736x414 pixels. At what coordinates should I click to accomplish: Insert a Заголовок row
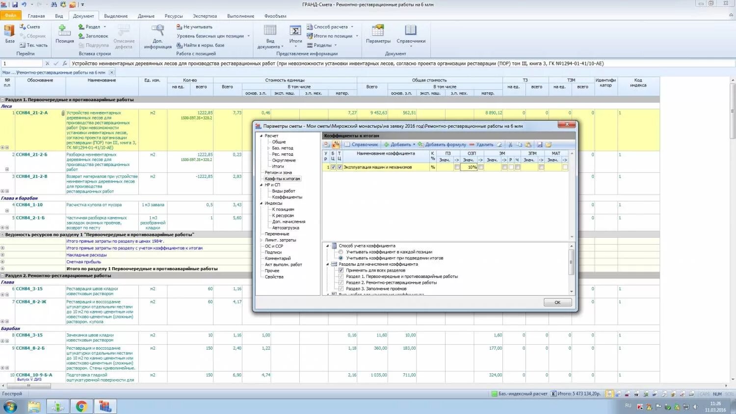coord(93,36)
